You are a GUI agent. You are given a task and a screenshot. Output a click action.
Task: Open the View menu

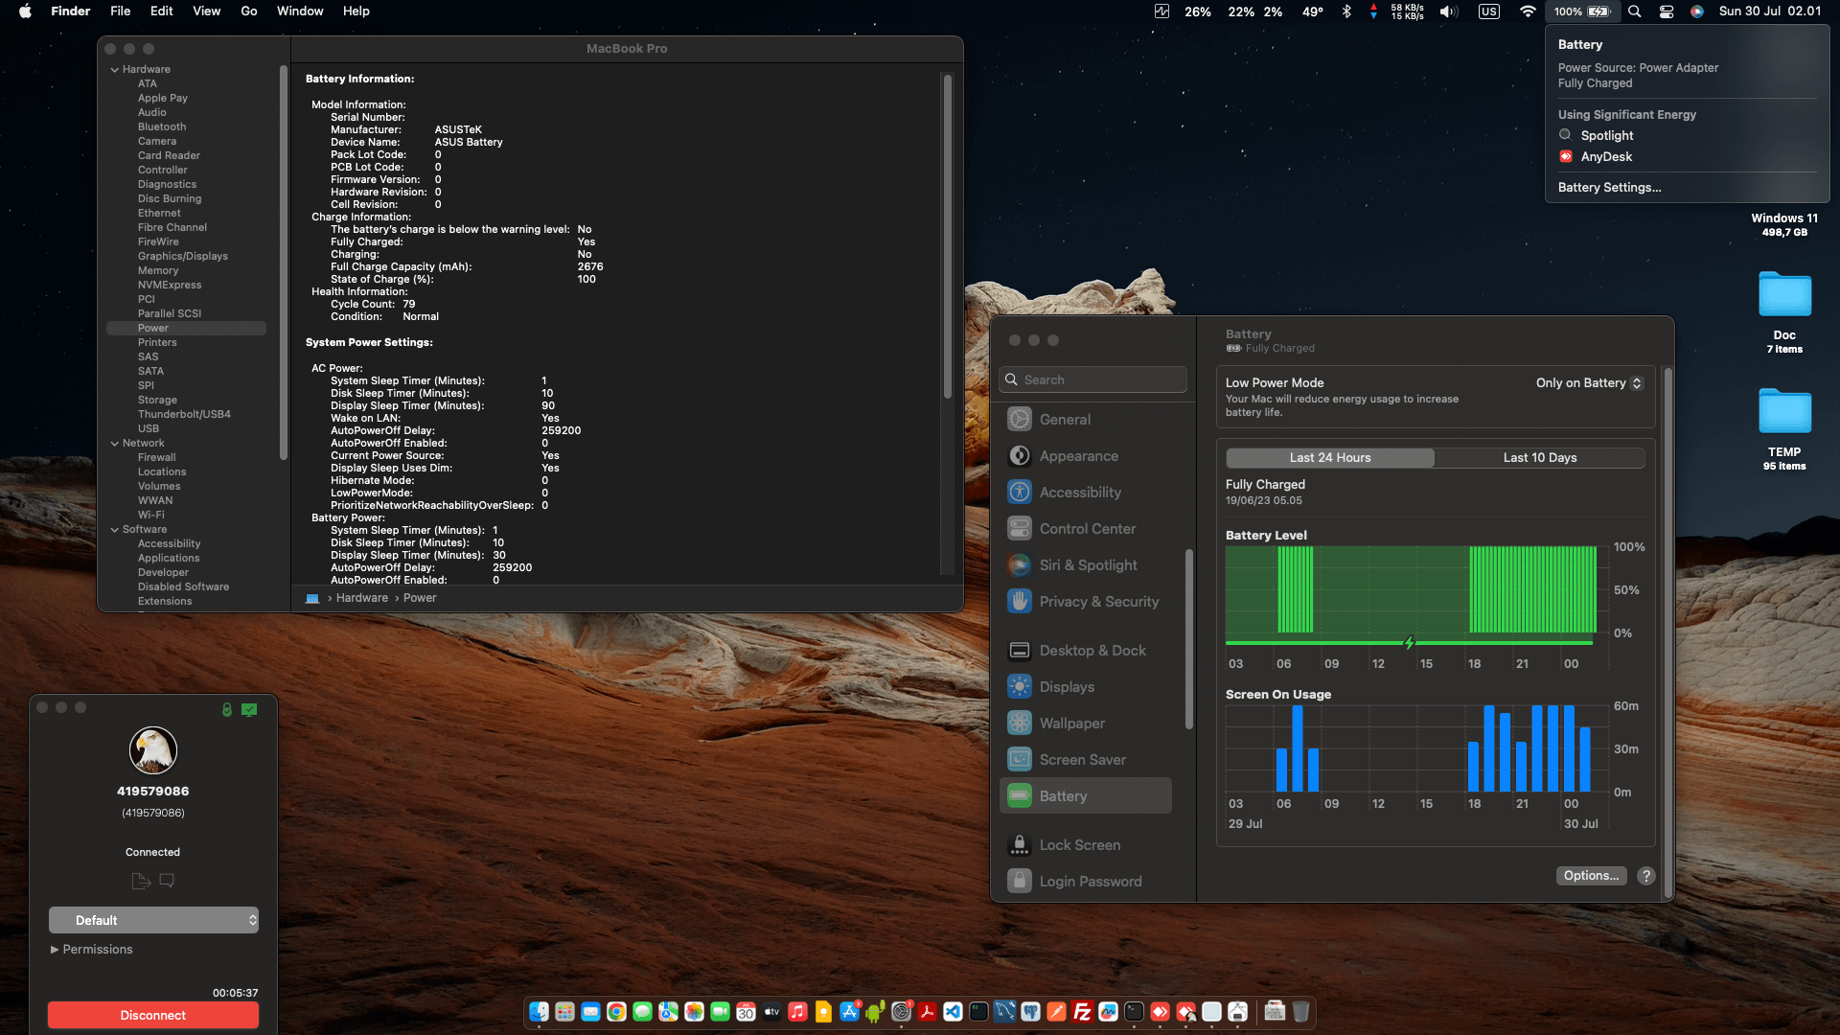pos(207,11)
